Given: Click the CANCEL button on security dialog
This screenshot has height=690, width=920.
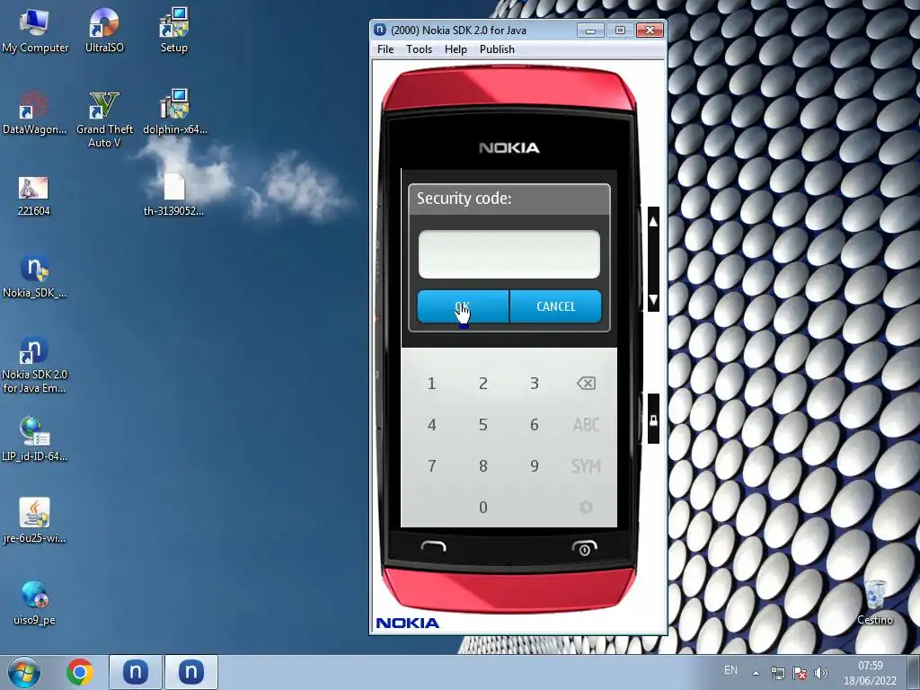Looking at the screenshot, I should [555, 306].
